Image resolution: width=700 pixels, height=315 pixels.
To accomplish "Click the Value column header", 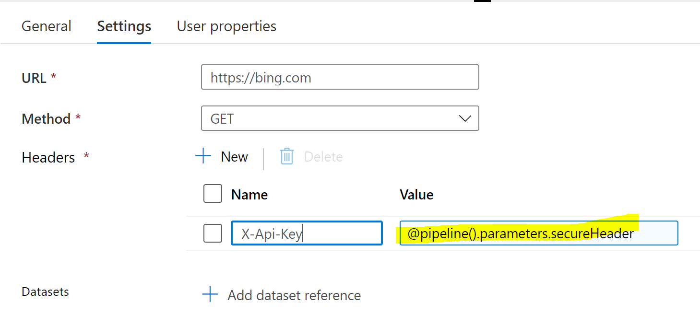I will 416,194.
